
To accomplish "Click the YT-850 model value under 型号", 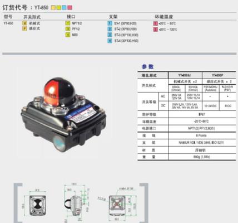I will (x=8, y=23).
